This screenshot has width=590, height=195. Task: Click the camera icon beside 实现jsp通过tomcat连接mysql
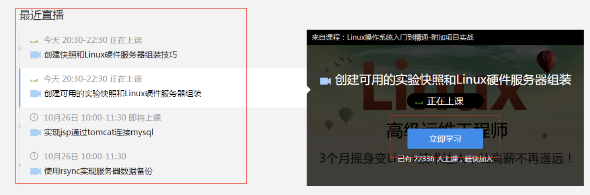click(x=36, y=132)
